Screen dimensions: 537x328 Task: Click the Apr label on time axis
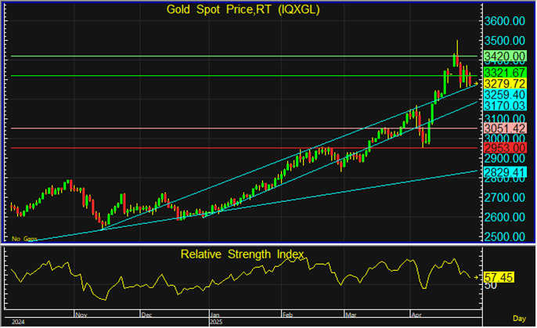(415, 312)
